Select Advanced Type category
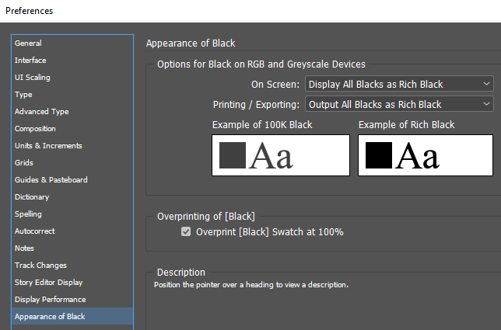Image resolution: width=501 pixels, height=330 pixels. 41,112
